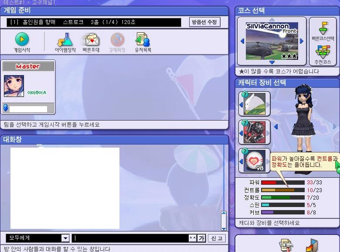The width and height of the screenshot is (340, 252).
Task: Click the chat message input field
Action: pyautogui.click(x=130, y=238)
